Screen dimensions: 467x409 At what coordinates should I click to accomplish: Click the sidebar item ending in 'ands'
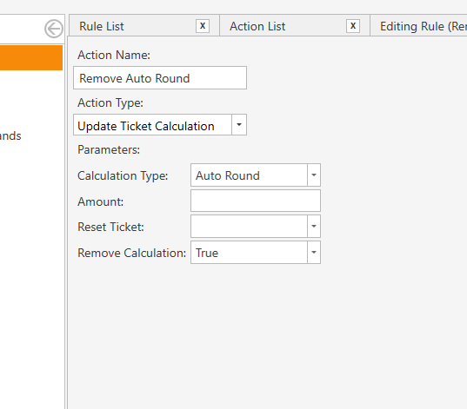click(10, 136)
